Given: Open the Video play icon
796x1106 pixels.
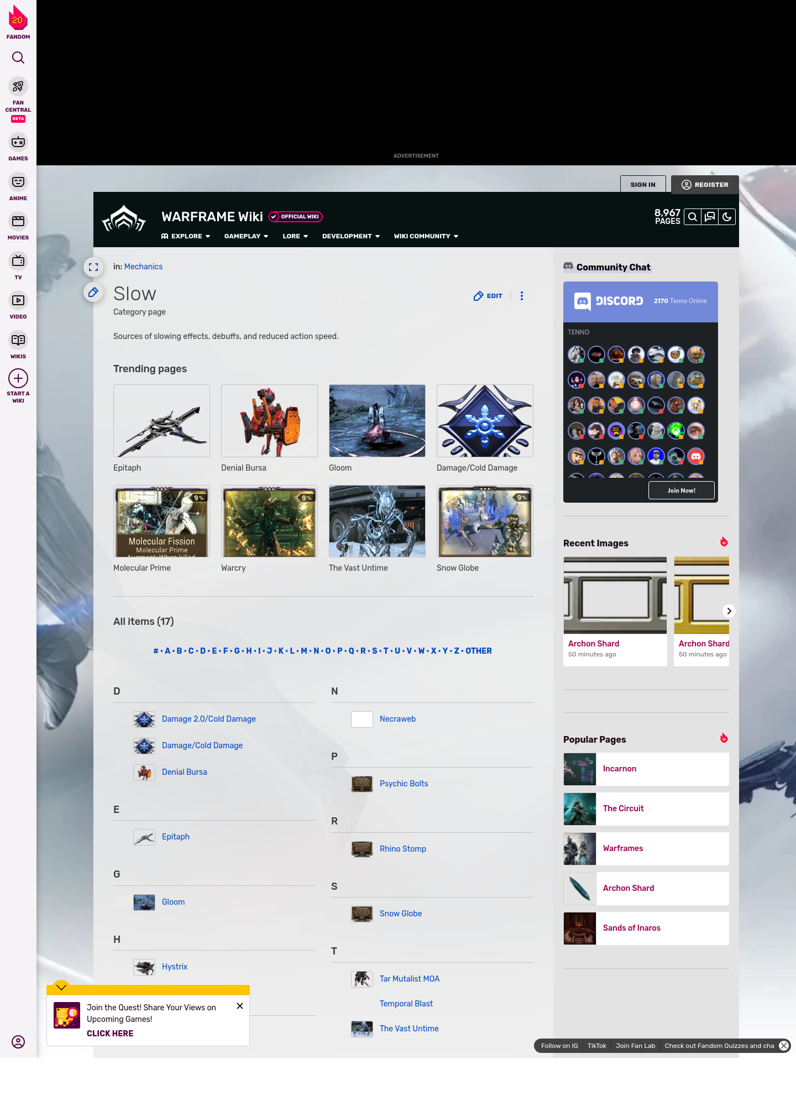Looking at the screenshot, I should coord(18,300).
